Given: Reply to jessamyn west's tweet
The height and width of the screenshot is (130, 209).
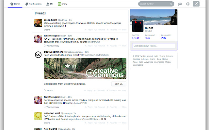Looking at the screenshot, I should coord(88,123).
